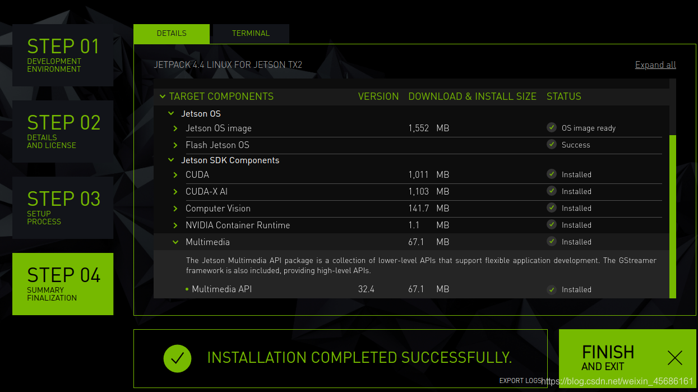Click the Flash Jetson OS Success check icon

tap(552, 144)
